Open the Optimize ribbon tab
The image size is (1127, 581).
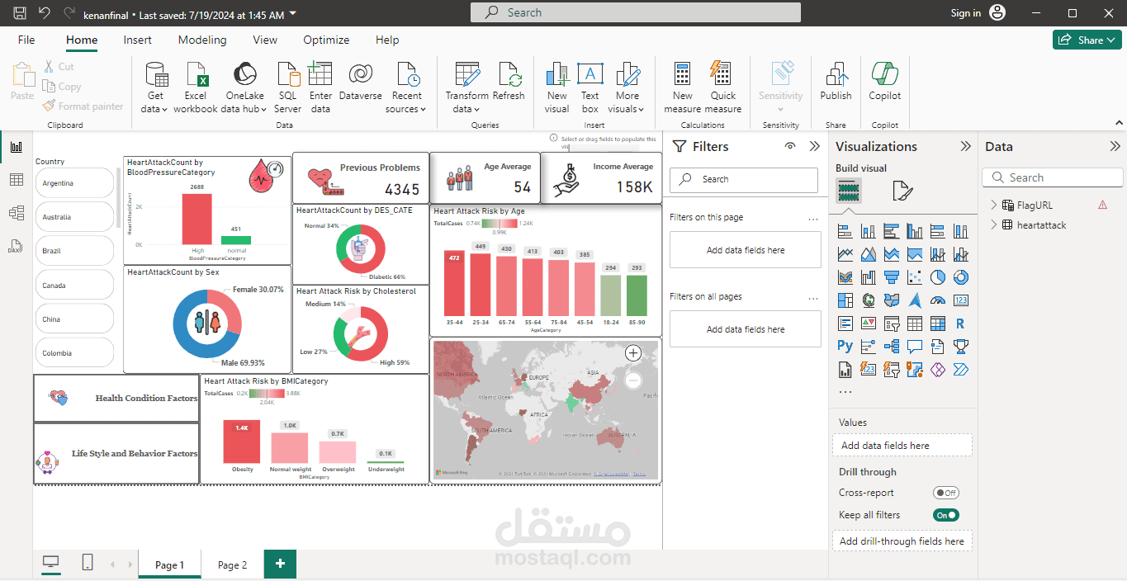[x=326, y=40]
